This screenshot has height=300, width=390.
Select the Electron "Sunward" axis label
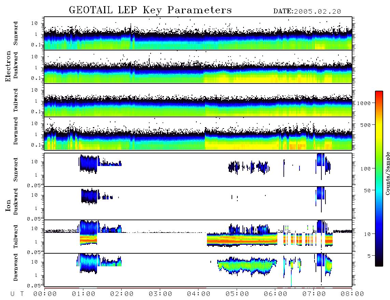pyautogui.click(x=16, y=33)
